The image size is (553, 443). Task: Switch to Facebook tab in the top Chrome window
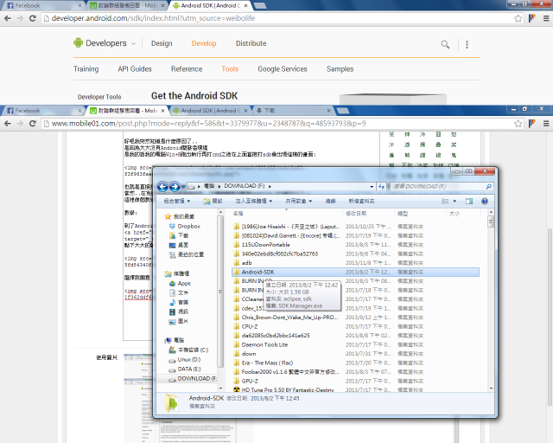(44, 6)
